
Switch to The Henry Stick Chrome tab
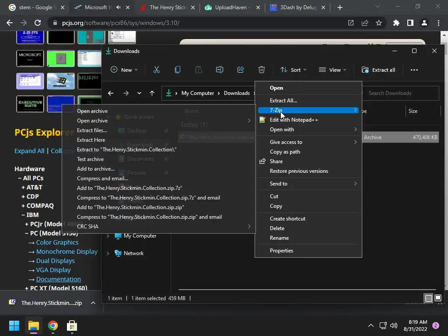168,7
